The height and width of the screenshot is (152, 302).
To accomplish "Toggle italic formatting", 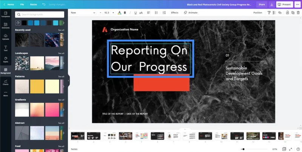I will coord(130,13).
